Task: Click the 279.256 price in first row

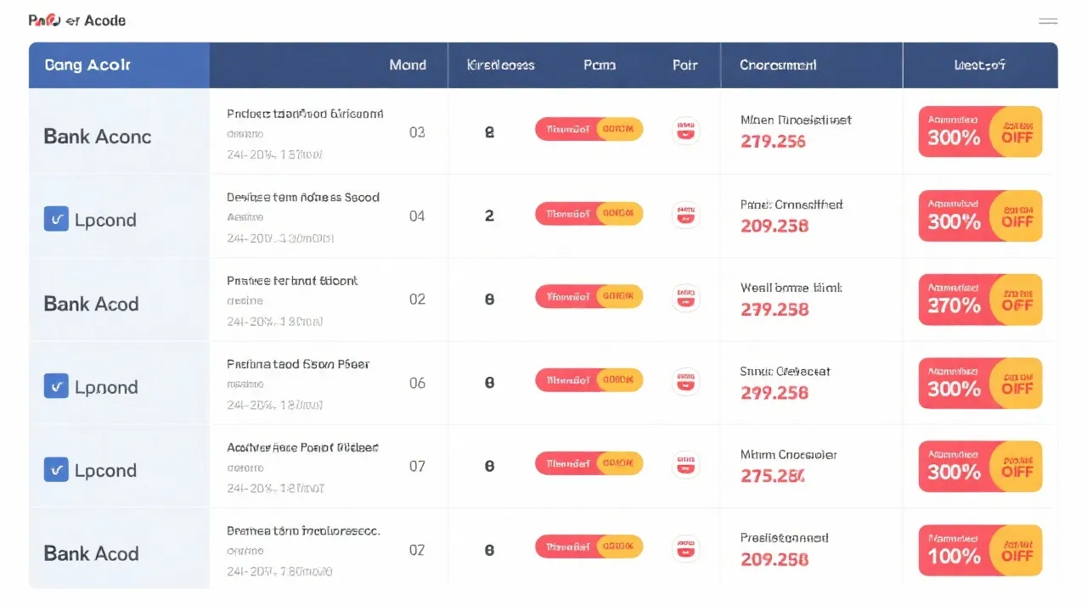Action: (773, 142)
